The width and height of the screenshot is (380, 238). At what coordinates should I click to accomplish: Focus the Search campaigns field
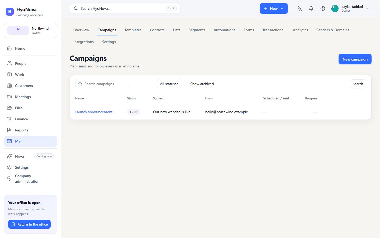pos(102,84)
